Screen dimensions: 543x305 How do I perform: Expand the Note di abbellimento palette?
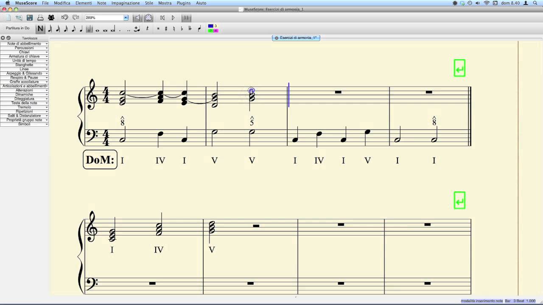click(24, 44)
